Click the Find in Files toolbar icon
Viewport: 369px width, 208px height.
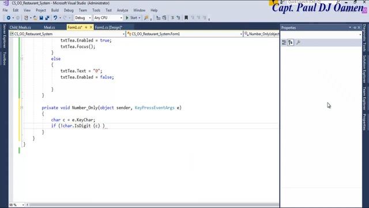click(146, 18)
